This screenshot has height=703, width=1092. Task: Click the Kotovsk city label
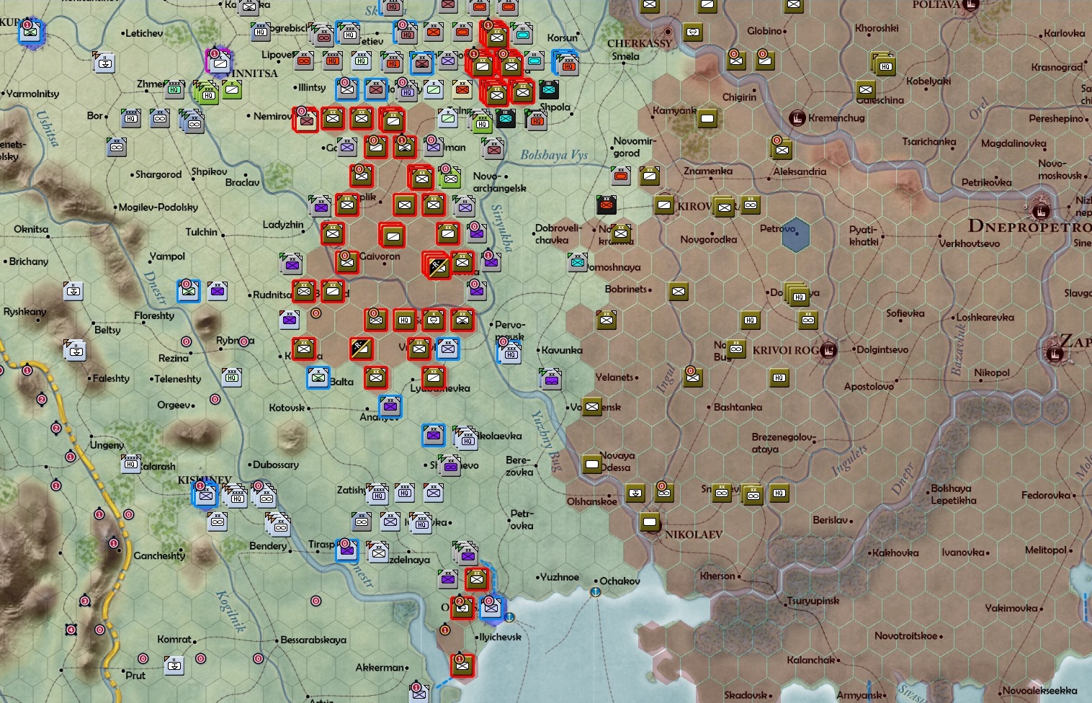tap(287, 408)
